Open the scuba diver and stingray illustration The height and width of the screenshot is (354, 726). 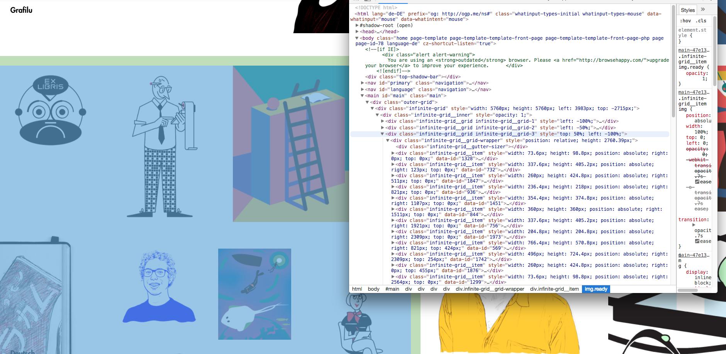pos(254,294)
